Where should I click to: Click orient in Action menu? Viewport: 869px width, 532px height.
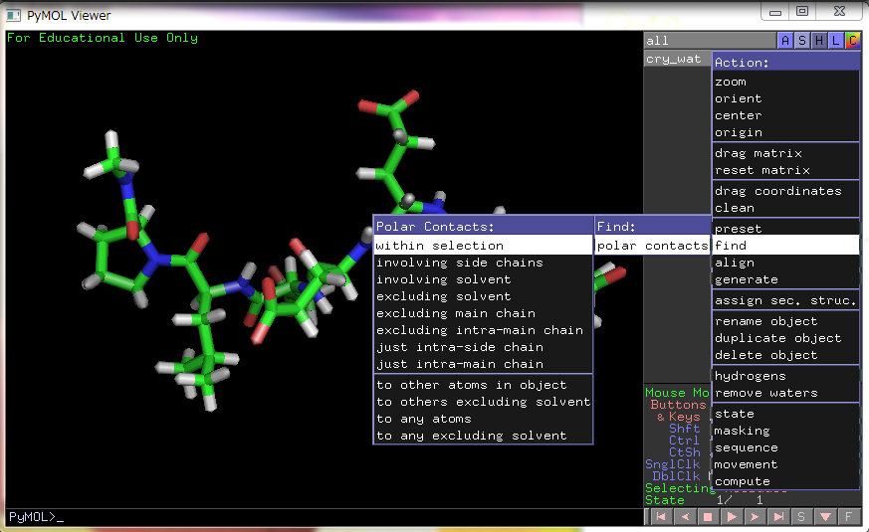(x=785, y=98)
